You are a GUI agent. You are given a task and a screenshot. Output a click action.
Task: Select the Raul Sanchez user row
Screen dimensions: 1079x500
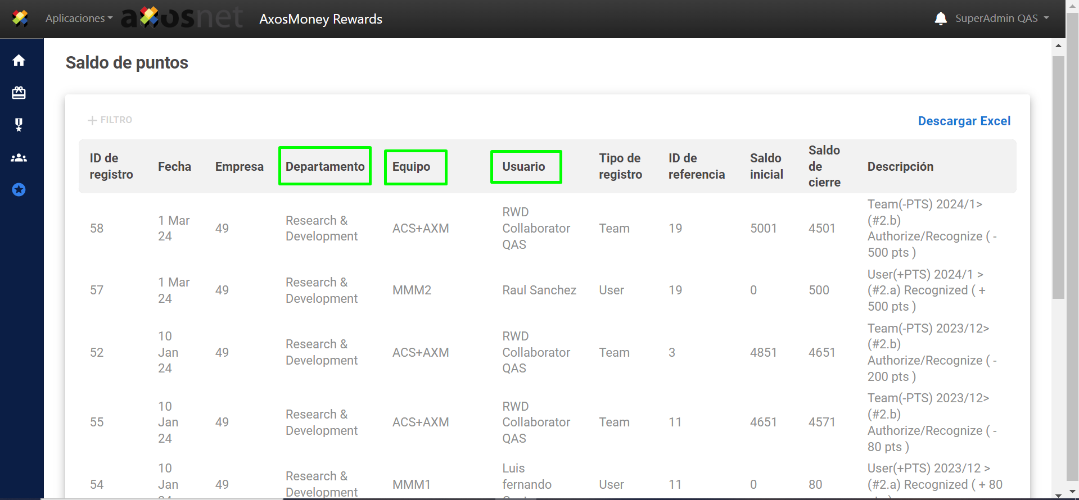tap(539, 290)
